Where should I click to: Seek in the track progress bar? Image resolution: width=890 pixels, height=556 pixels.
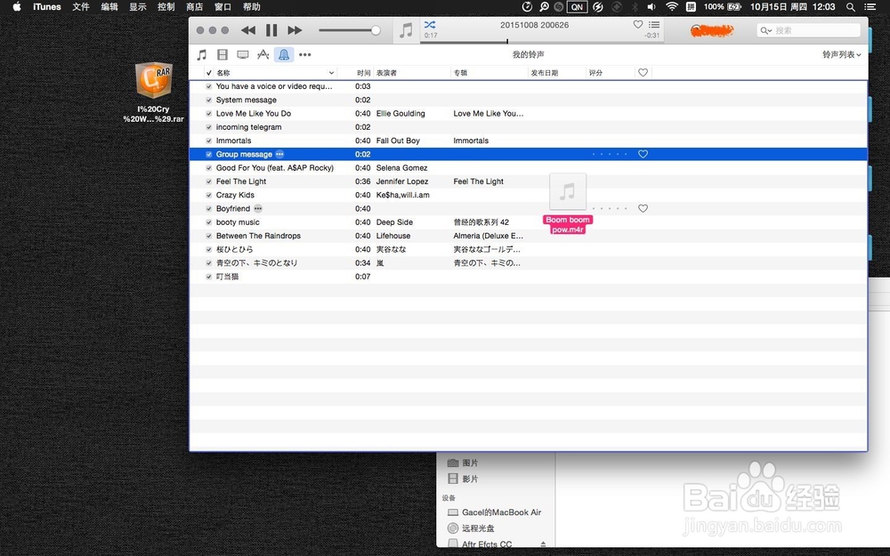pos(540,42)
